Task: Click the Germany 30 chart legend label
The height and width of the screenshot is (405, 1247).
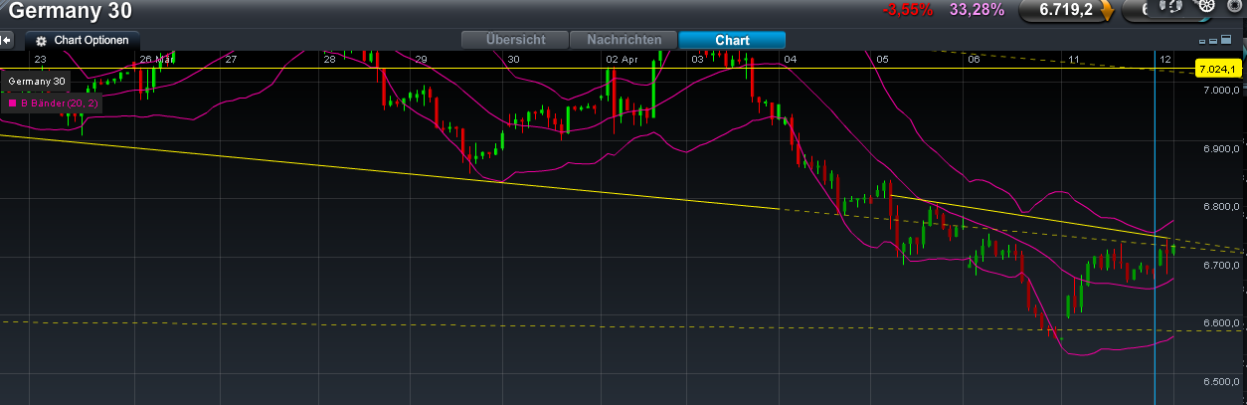Action: pos(38,81)
